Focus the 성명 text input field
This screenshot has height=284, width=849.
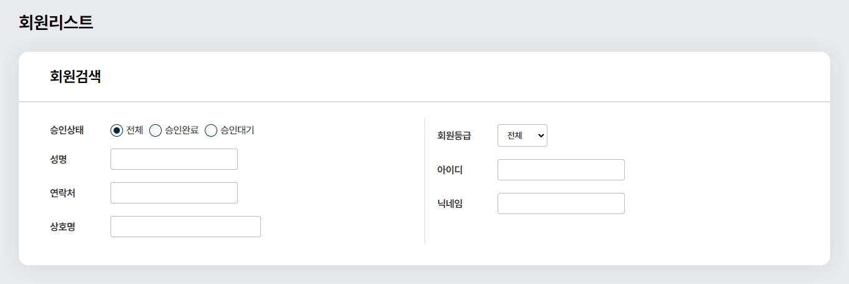[174, 159]
